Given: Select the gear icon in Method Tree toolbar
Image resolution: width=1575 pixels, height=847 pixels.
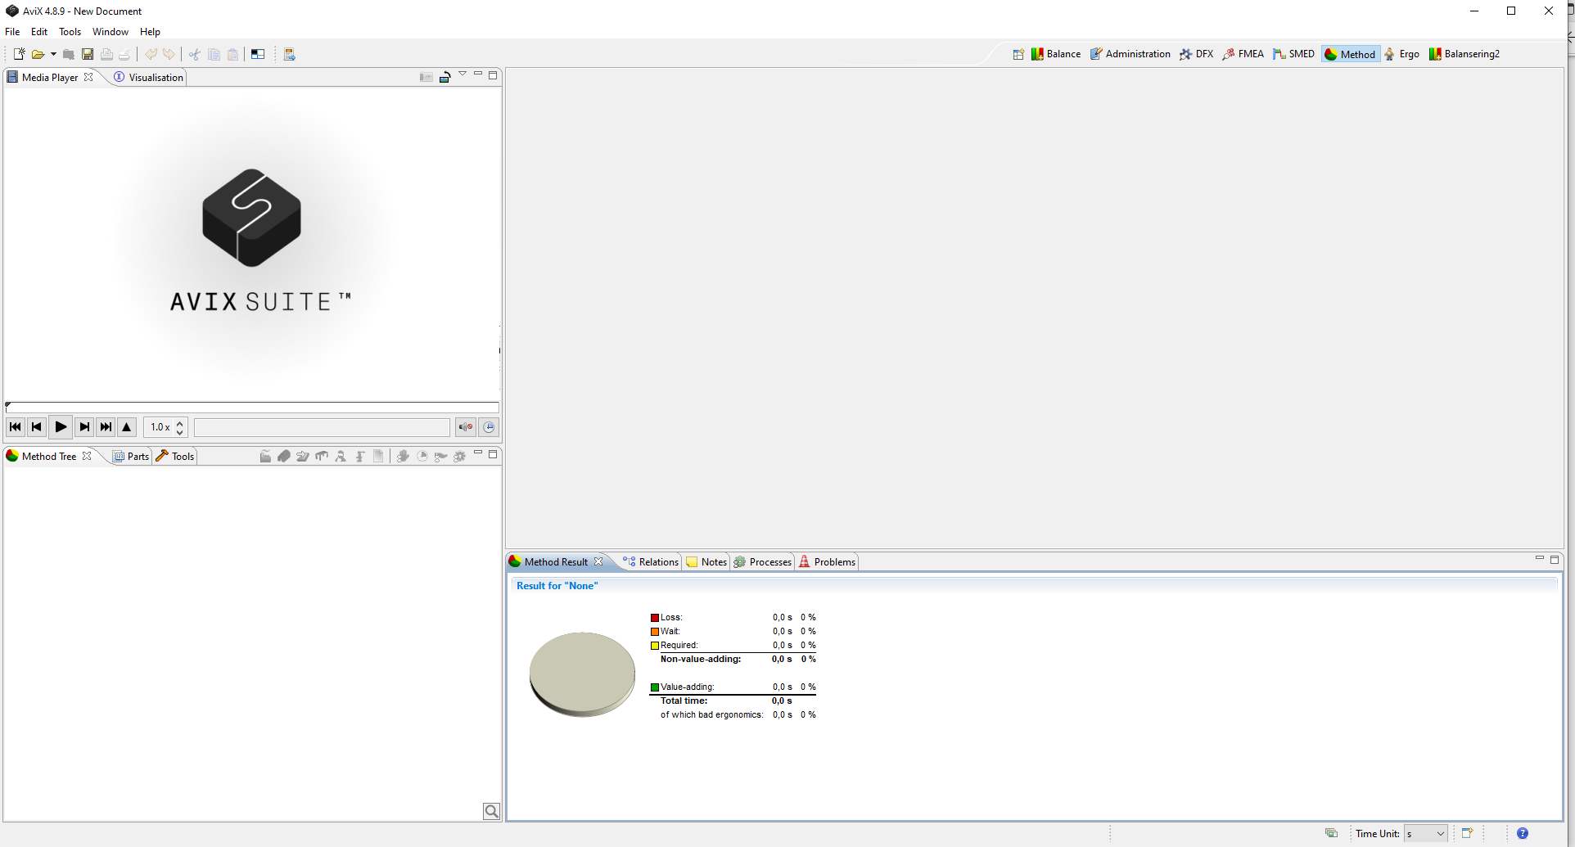Looking at the screenshot, I should tap(459, 456).
